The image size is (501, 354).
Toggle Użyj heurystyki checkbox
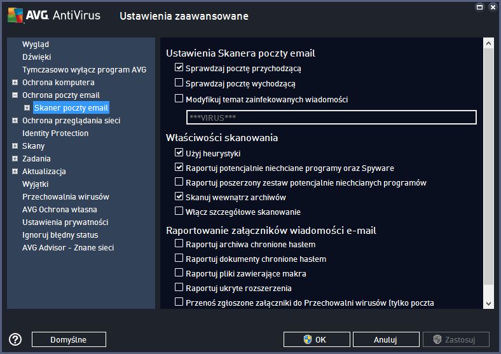coord(179,153)
